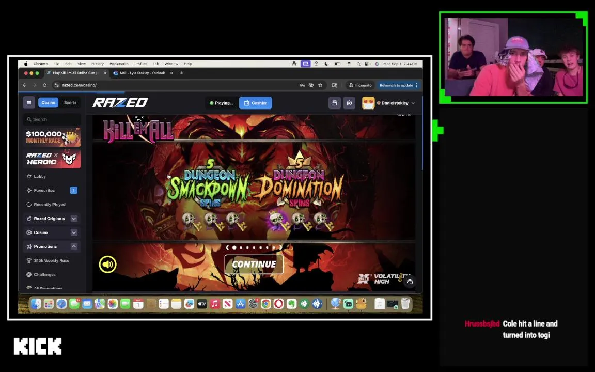
Task: Open the $15k Weekly Race link
Action: (51, 260)
